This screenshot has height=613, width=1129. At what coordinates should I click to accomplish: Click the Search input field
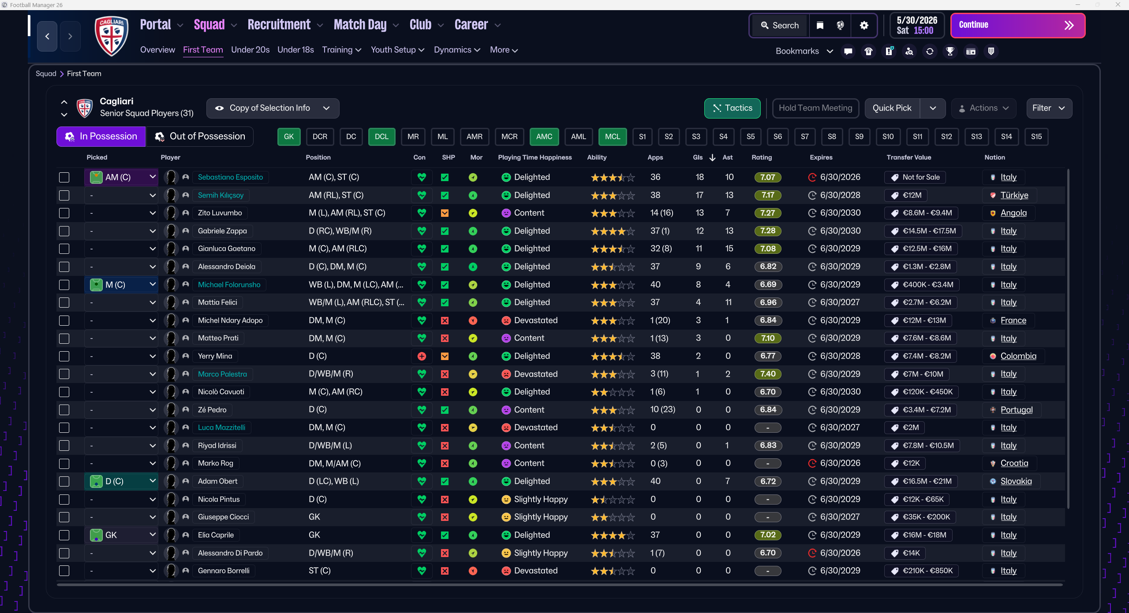click(780, 26)
